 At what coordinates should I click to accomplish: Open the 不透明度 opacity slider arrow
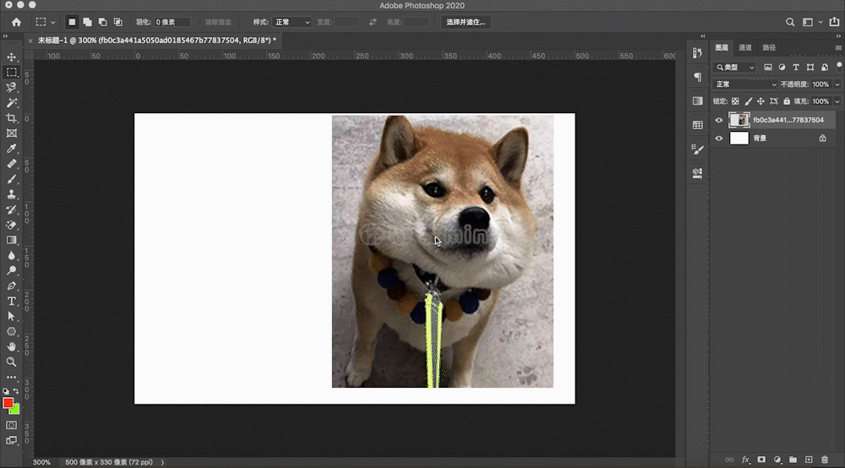[837, 84]
